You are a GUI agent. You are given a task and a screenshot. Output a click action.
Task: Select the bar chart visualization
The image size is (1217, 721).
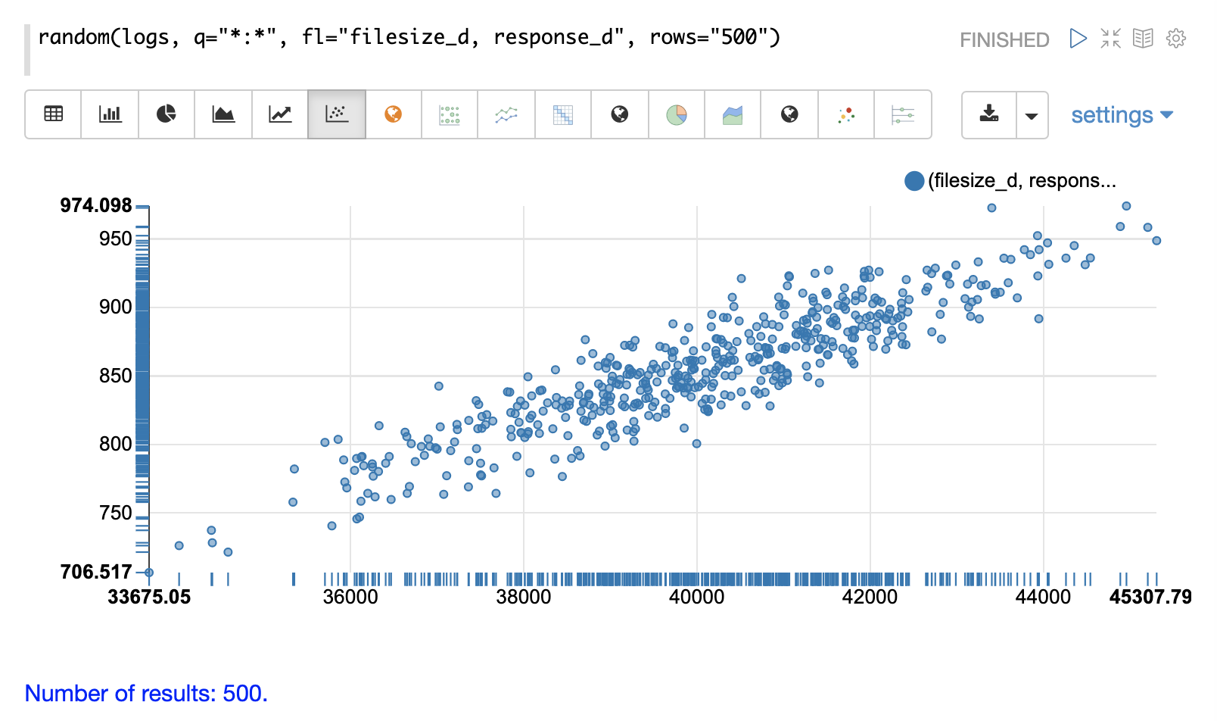pyautogui.click(x=110, y=114)
